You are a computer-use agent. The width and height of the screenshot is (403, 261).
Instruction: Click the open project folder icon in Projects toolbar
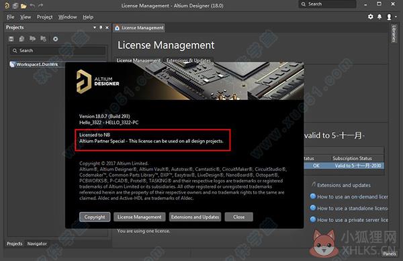32,39
